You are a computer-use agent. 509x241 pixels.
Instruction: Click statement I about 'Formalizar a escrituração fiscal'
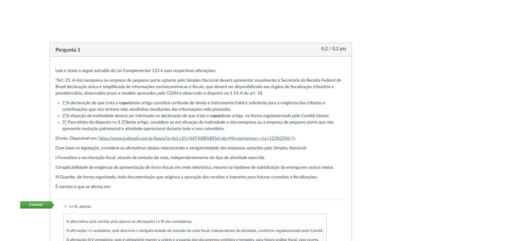coord(160,158)
